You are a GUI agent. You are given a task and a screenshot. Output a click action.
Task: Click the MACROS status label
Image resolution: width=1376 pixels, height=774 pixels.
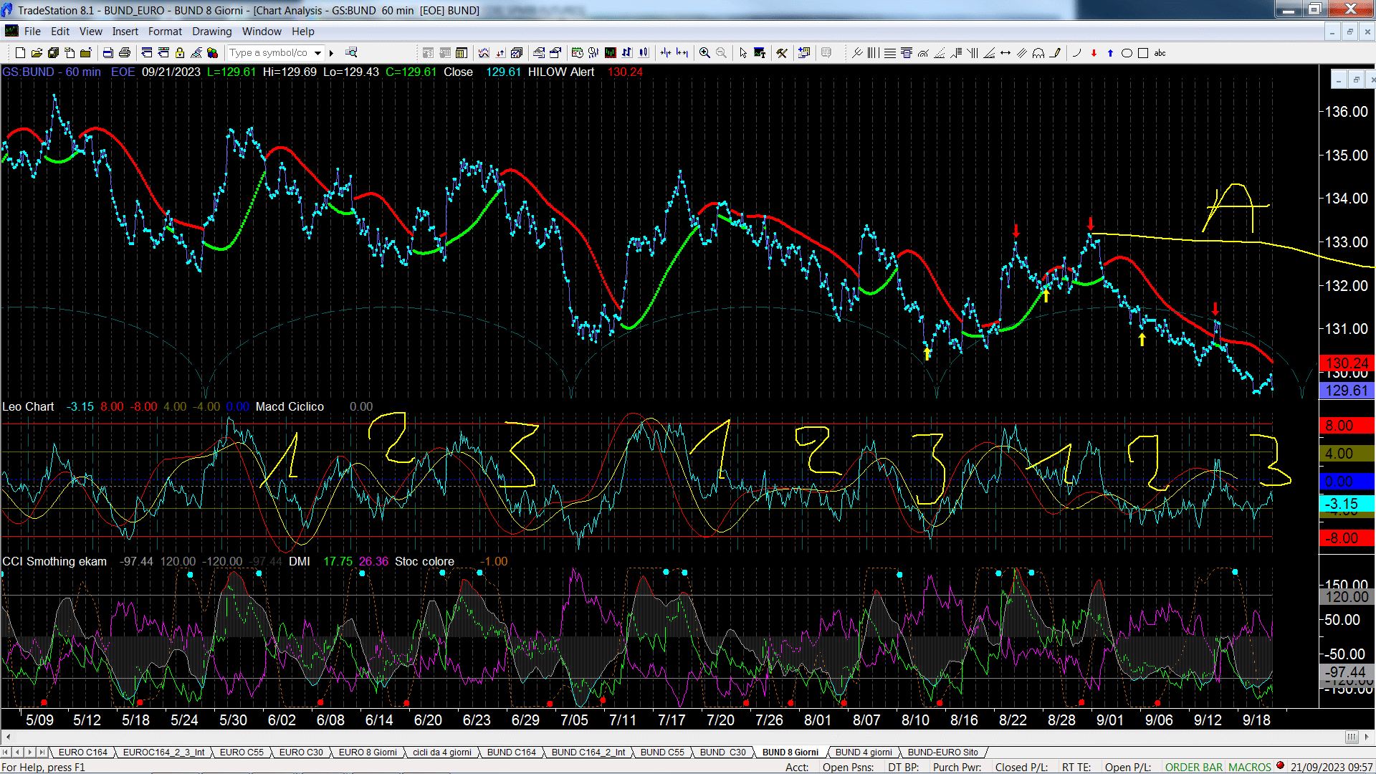[1249, 767]
